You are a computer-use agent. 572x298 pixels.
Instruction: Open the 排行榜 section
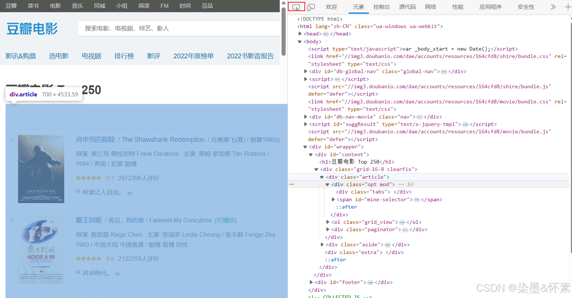coord(124,56)
